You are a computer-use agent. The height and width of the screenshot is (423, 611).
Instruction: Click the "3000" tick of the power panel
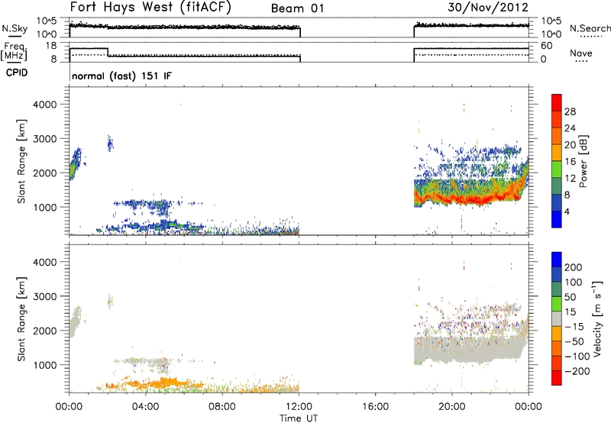tap(45, 139)
